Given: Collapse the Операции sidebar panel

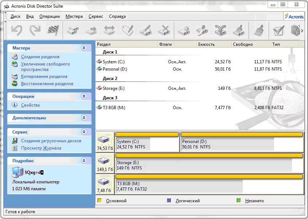Looking at the screenshot, I should click(84, 96).
